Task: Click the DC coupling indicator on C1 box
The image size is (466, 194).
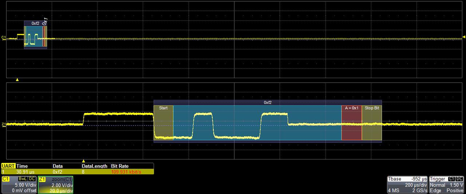Action: (x=32, y=179)
